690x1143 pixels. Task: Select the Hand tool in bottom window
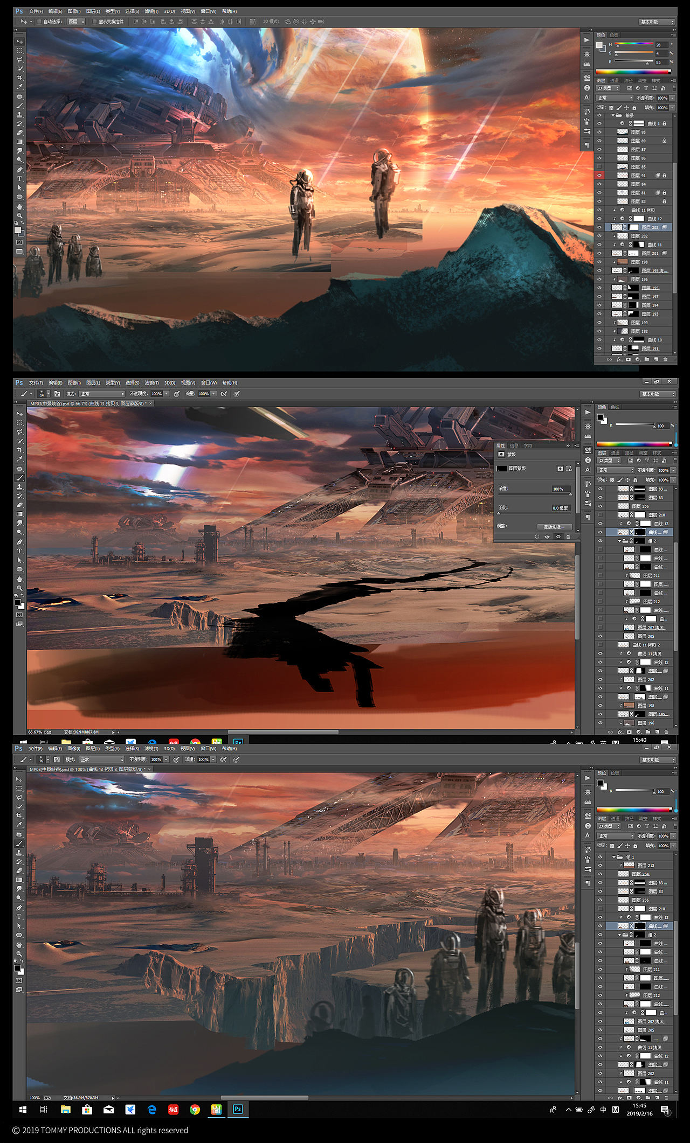click(19, 944)
